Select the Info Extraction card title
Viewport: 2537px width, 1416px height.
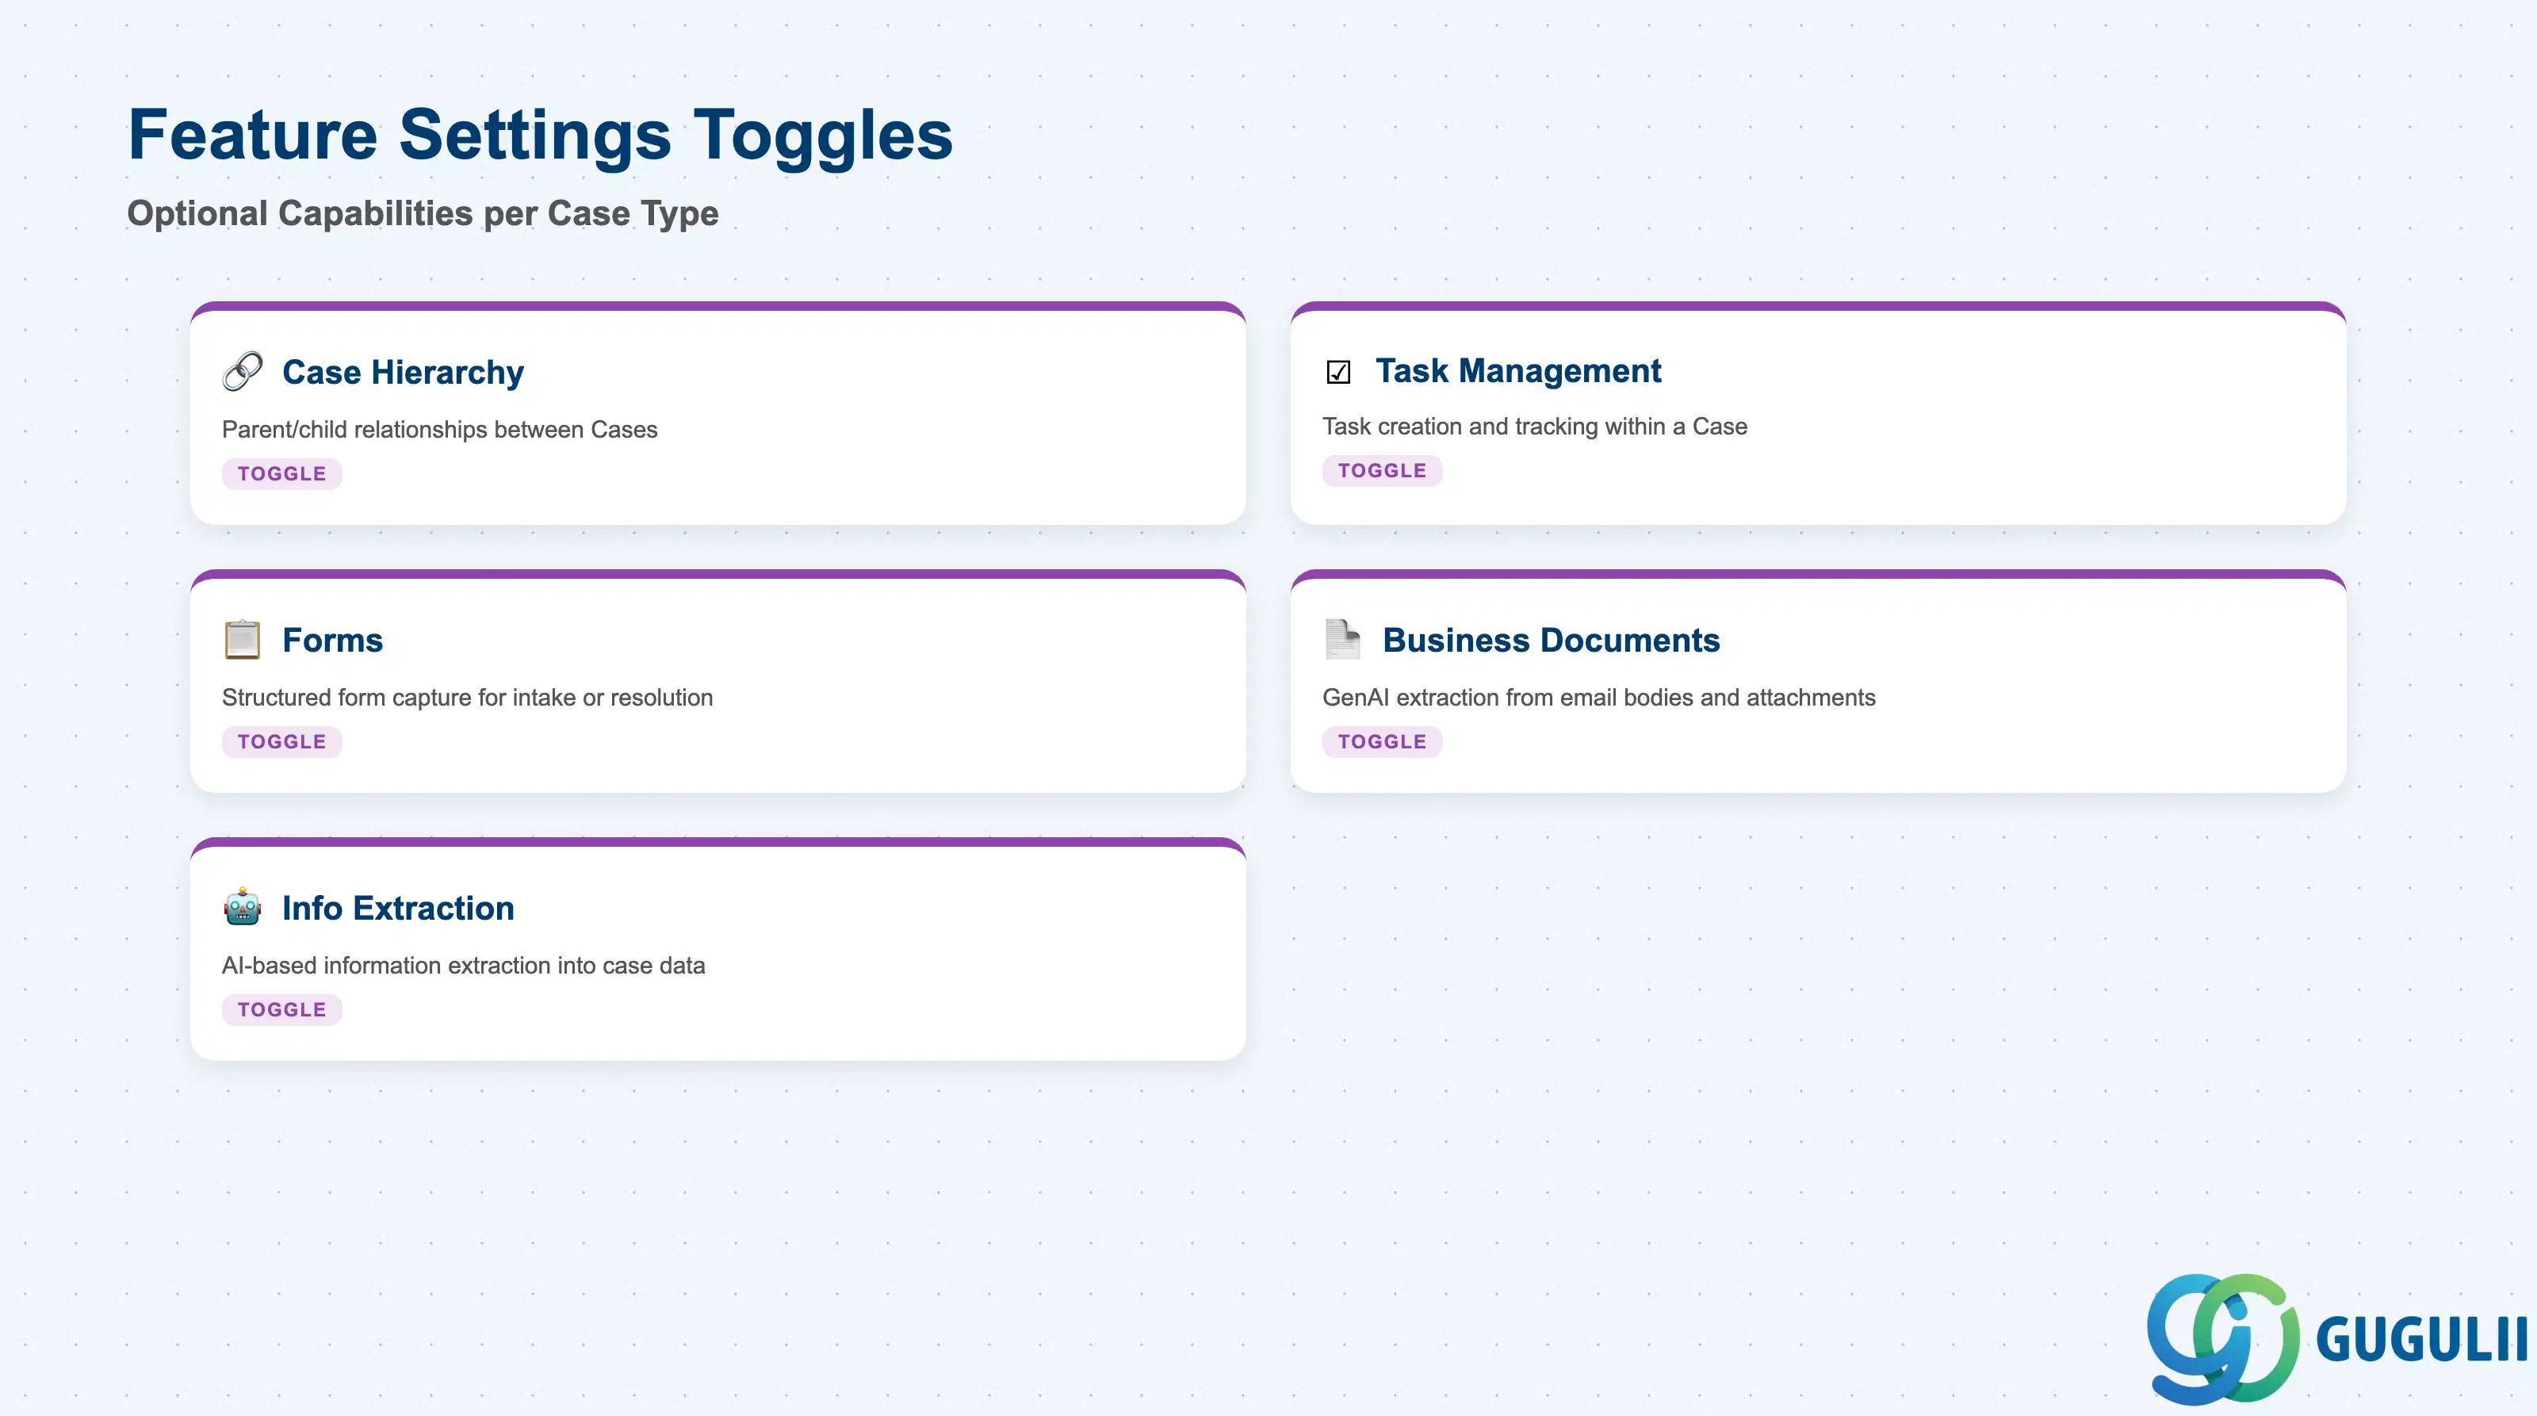click(x=398, y=908)
